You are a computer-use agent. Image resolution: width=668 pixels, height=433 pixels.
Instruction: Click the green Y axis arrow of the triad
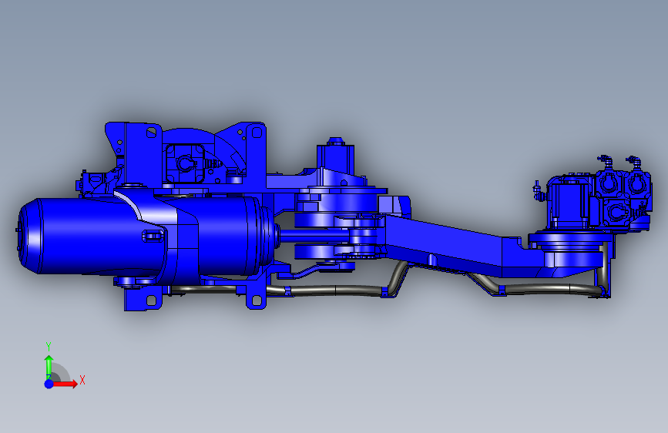[x=49, y=367]
